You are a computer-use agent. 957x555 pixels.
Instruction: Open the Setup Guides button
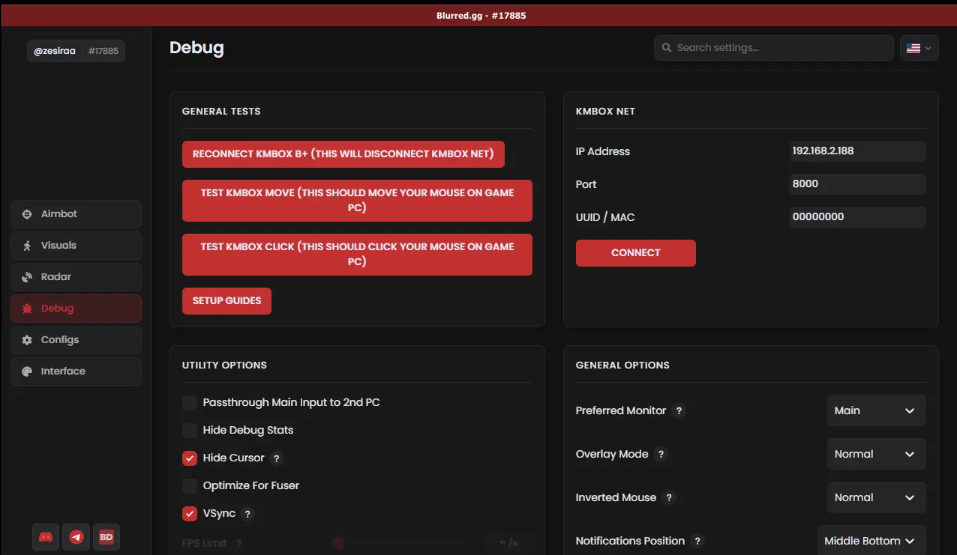pyautogui.click(x=226, y=301)
